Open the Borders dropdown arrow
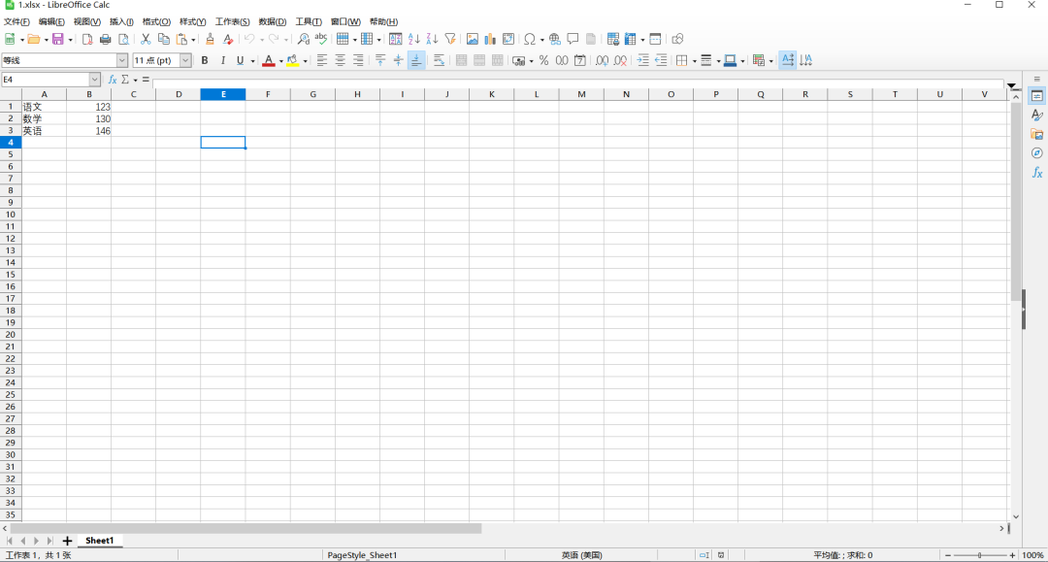 pyautogui.click(x=694, y=61)
